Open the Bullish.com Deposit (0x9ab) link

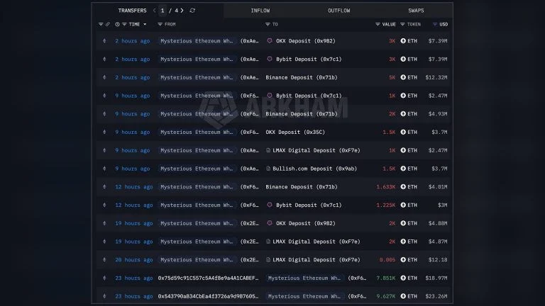tap(314, 169)
